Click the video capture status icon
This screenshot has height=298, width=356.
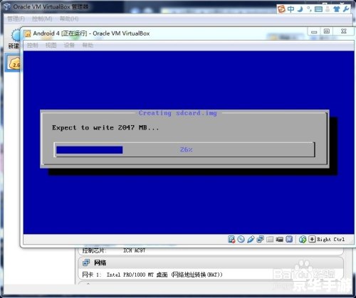[279, 239]
